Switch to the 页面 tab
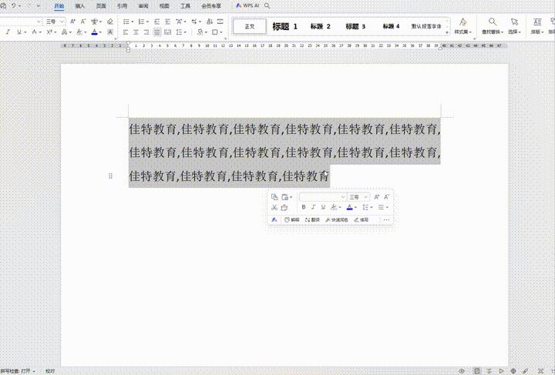 pos(101,6)
